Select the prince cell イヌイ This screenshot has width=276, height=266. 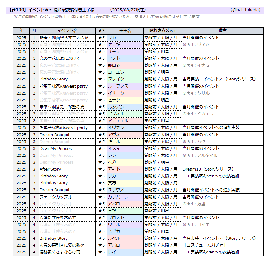coord(125,149)
